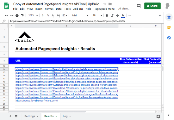Open the Results tab dropdown arrow
Viewport: 174px width, 120px height.
tap(56, 116)
